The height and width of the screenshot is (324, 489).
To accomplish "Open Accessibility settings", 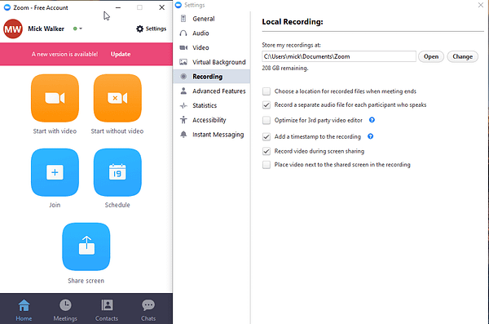I will [212, 120].
